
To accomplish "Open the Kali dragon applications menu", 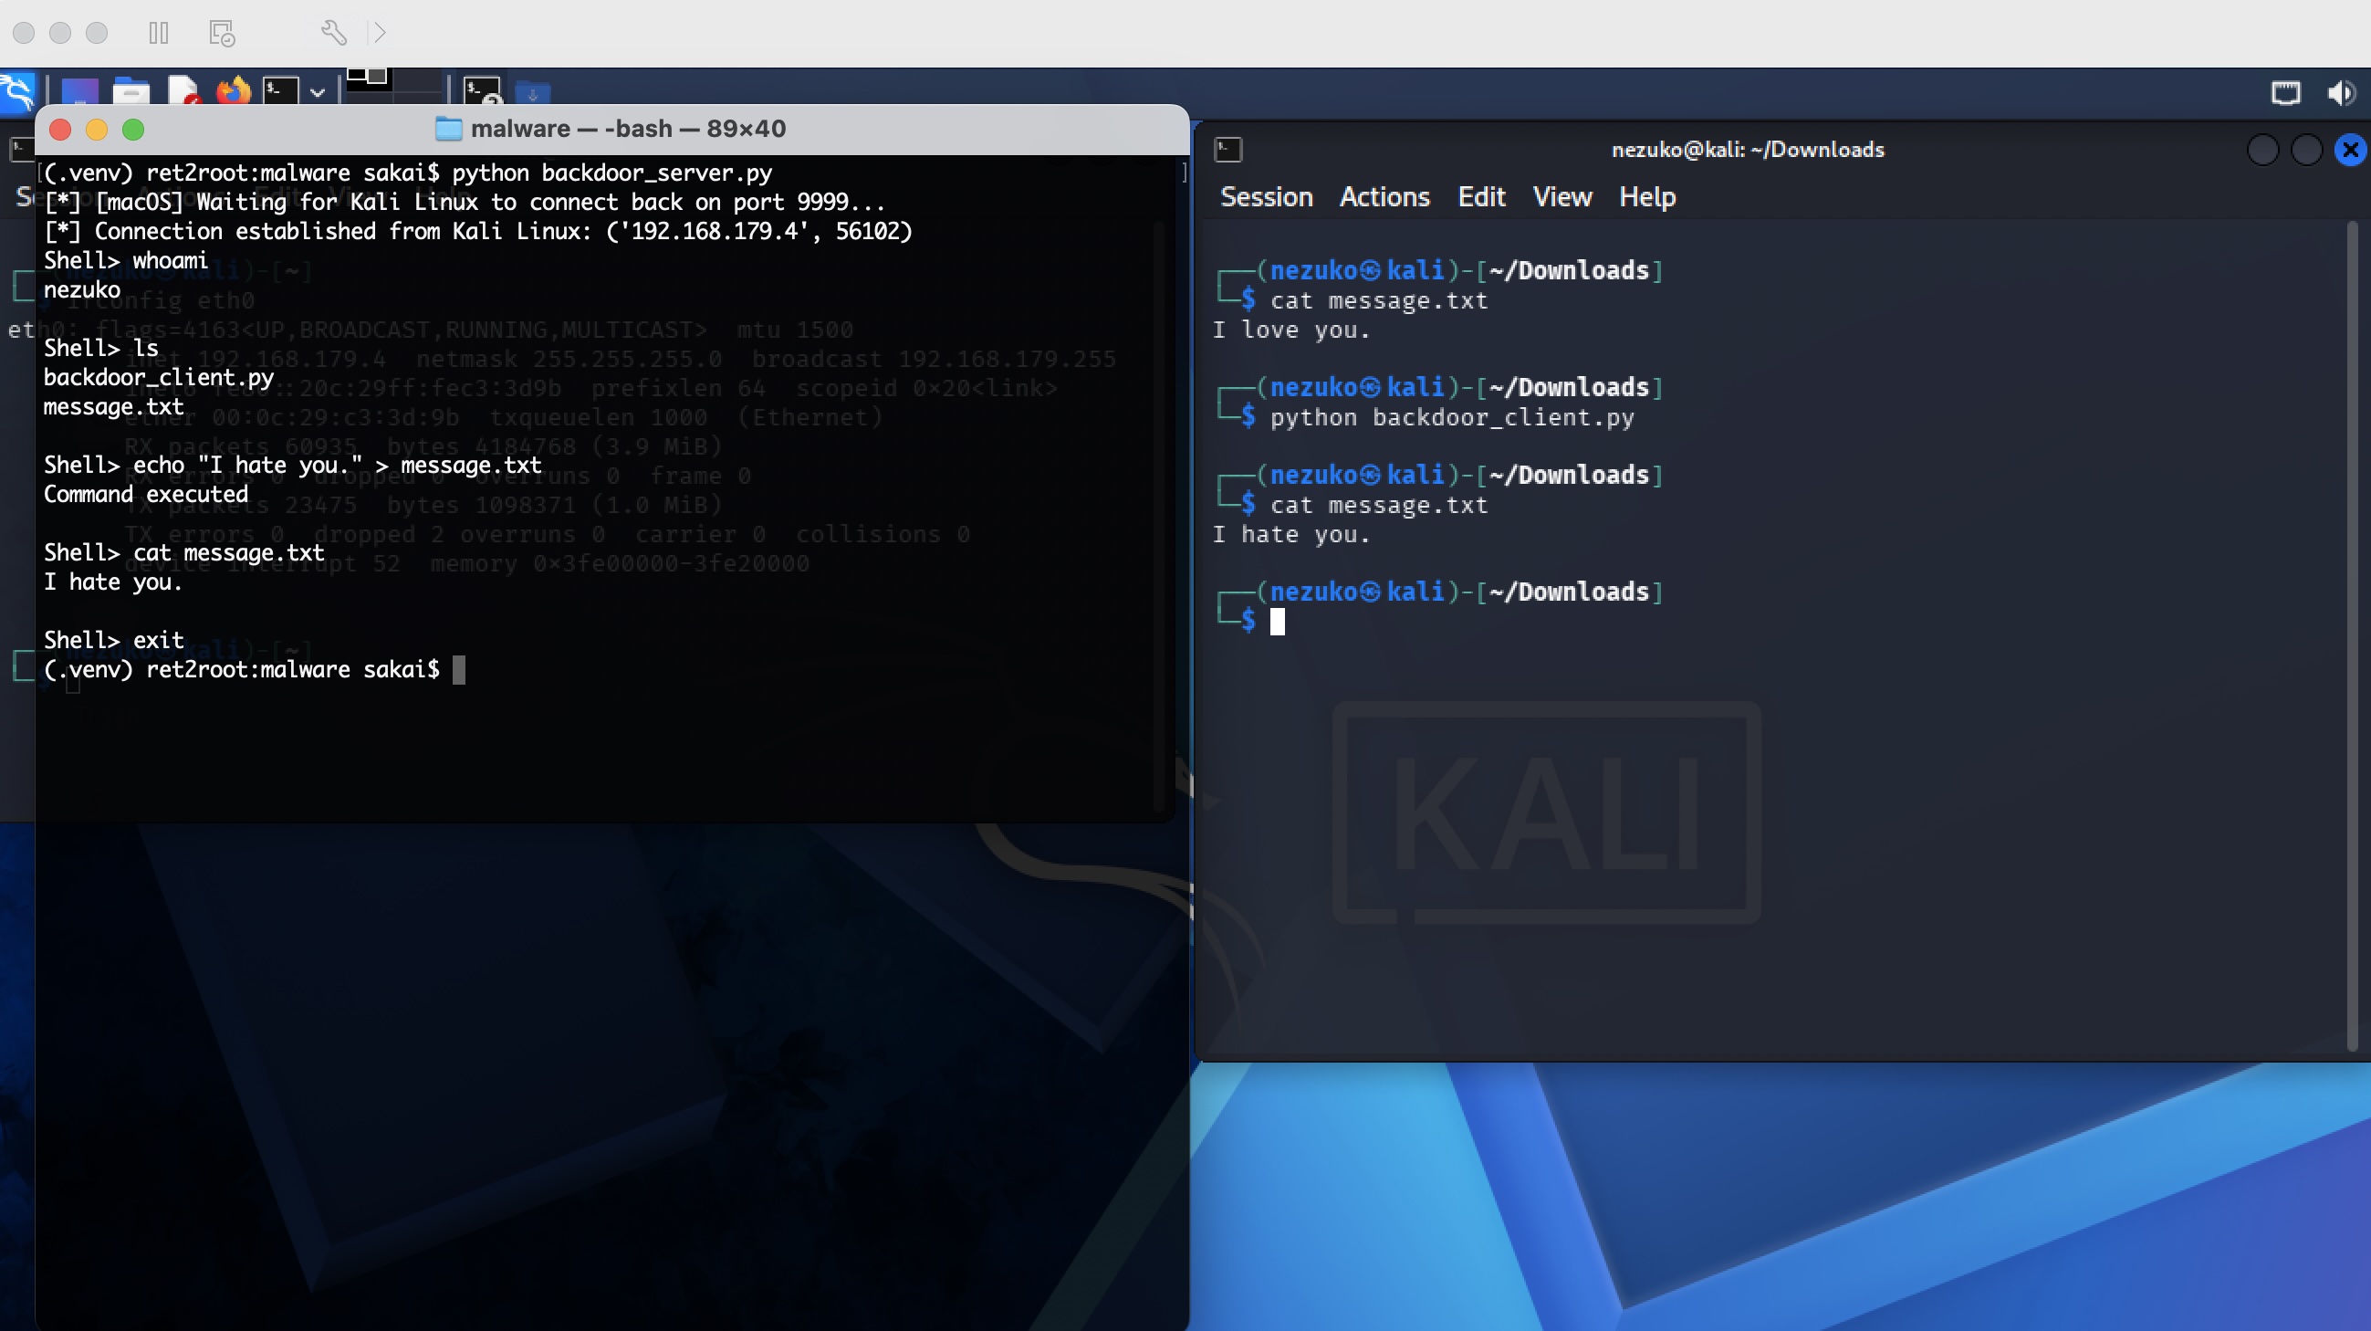I will (18, 92).
